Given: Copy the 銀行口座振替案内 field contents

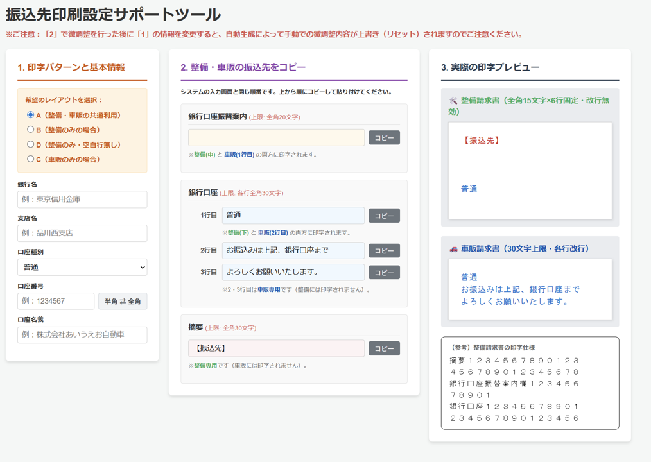Looking at the screenshot, I should point(384,137).
